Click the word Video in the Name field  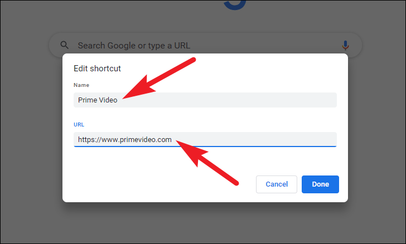click(x=108, y=100)
